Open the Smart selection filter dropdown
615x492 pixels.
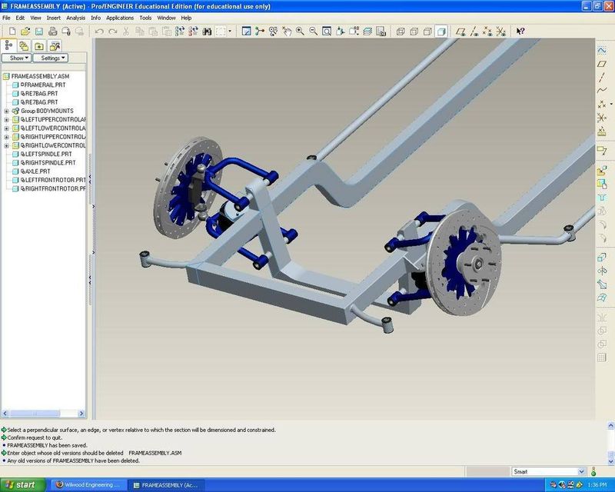coord(548,471)
